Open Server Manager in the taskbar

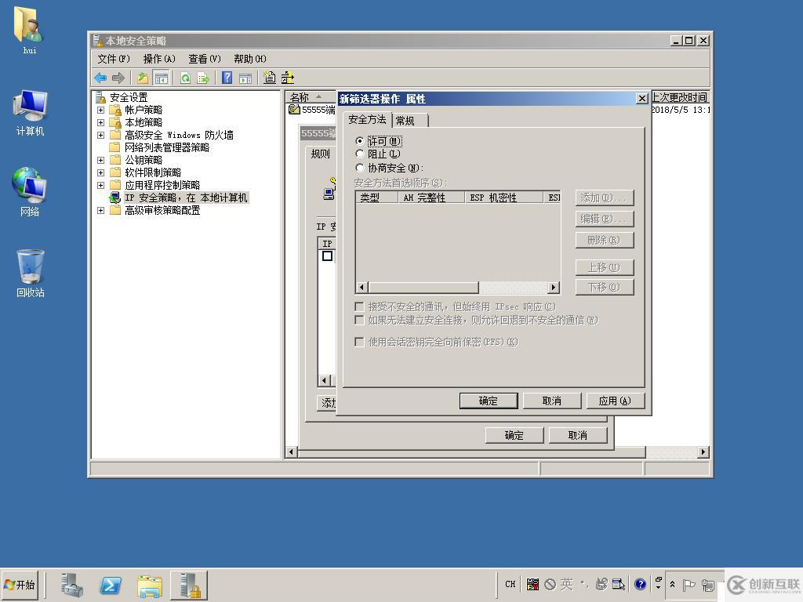[71, 585]
